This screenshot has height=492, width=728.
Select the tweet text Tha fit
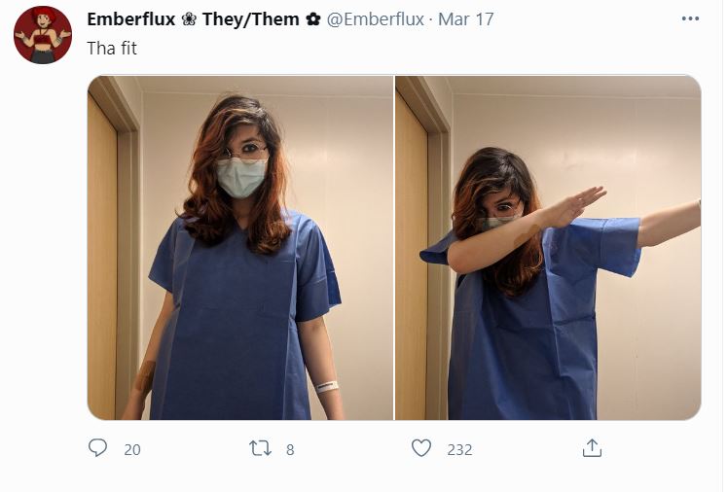[112, 49]
